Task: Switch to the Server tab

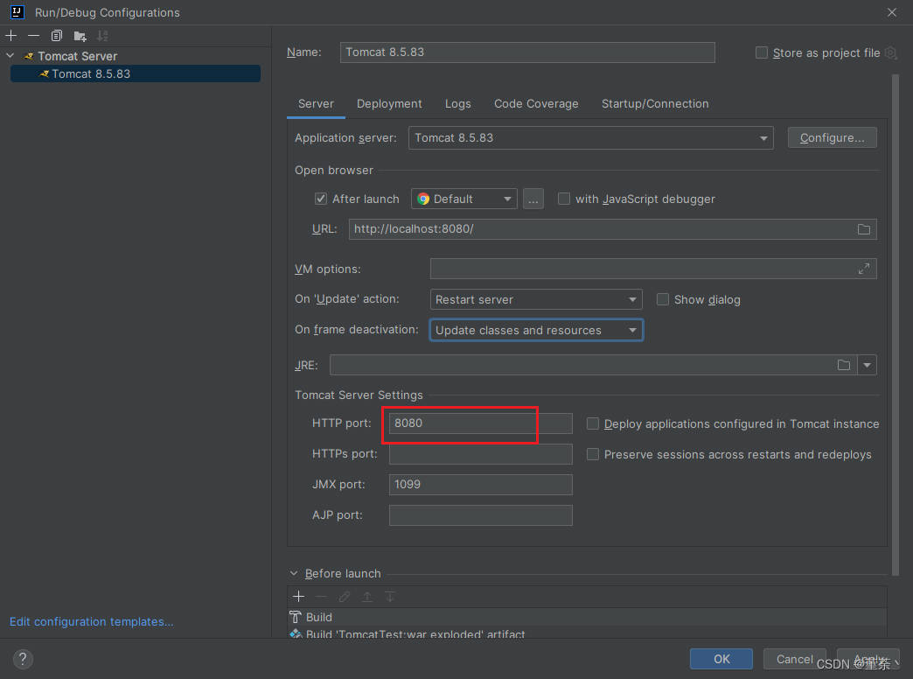Action: coord(317,104)
